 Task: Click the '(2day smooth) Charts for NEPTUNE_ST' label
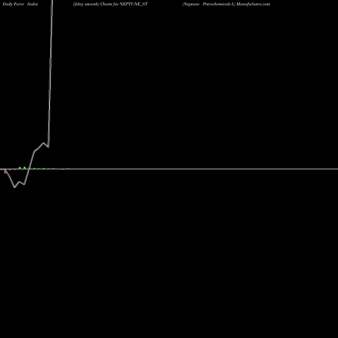[x=110, y=4]
